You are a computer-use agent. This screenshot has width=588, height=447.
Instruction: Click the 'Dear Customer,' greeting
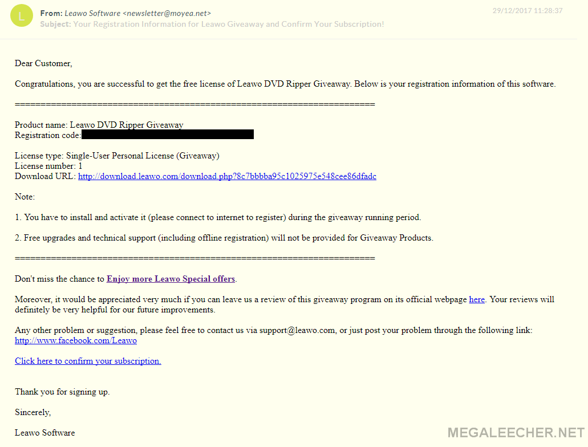tap(43, 63)
